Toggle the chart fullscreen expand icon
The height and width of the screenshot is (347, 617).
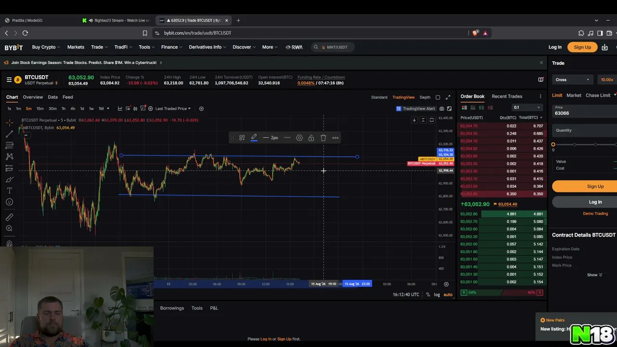tap(448, 97)
